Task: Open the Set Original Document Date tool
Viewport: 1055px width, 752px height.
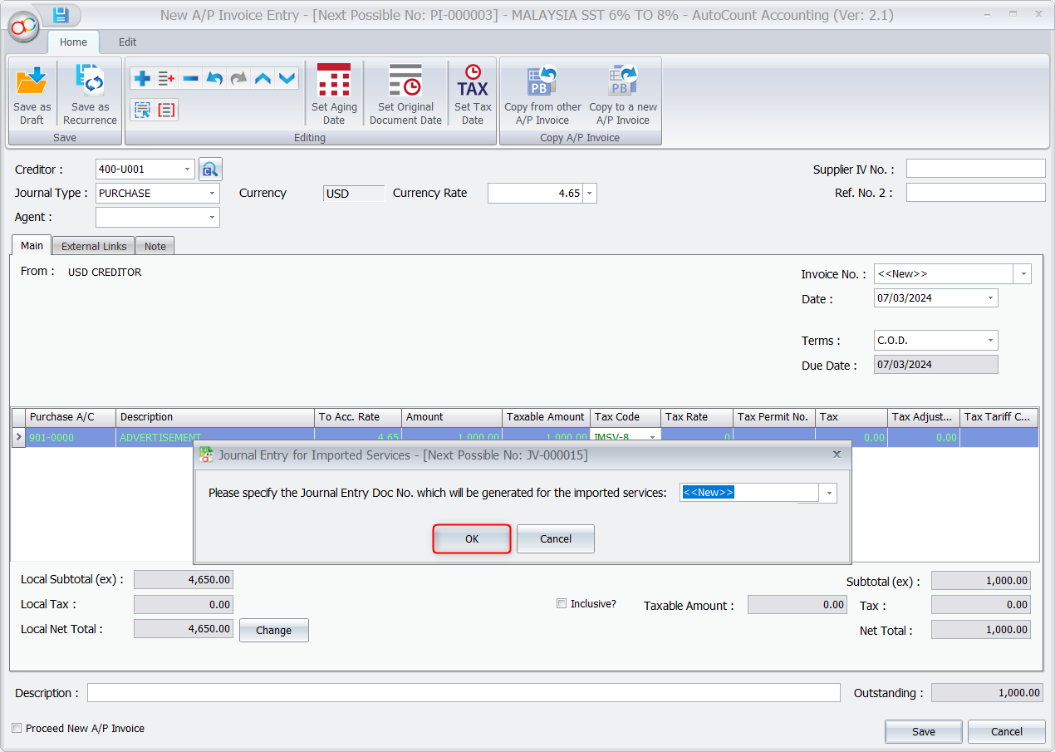Action: point(405,94)
